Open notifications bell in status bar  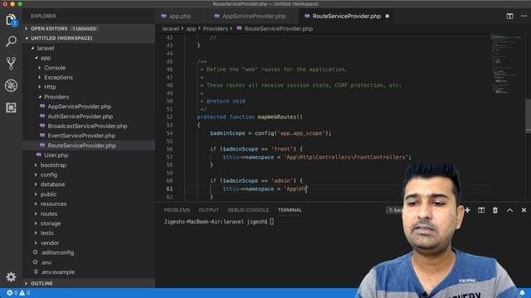click(522, 292)
